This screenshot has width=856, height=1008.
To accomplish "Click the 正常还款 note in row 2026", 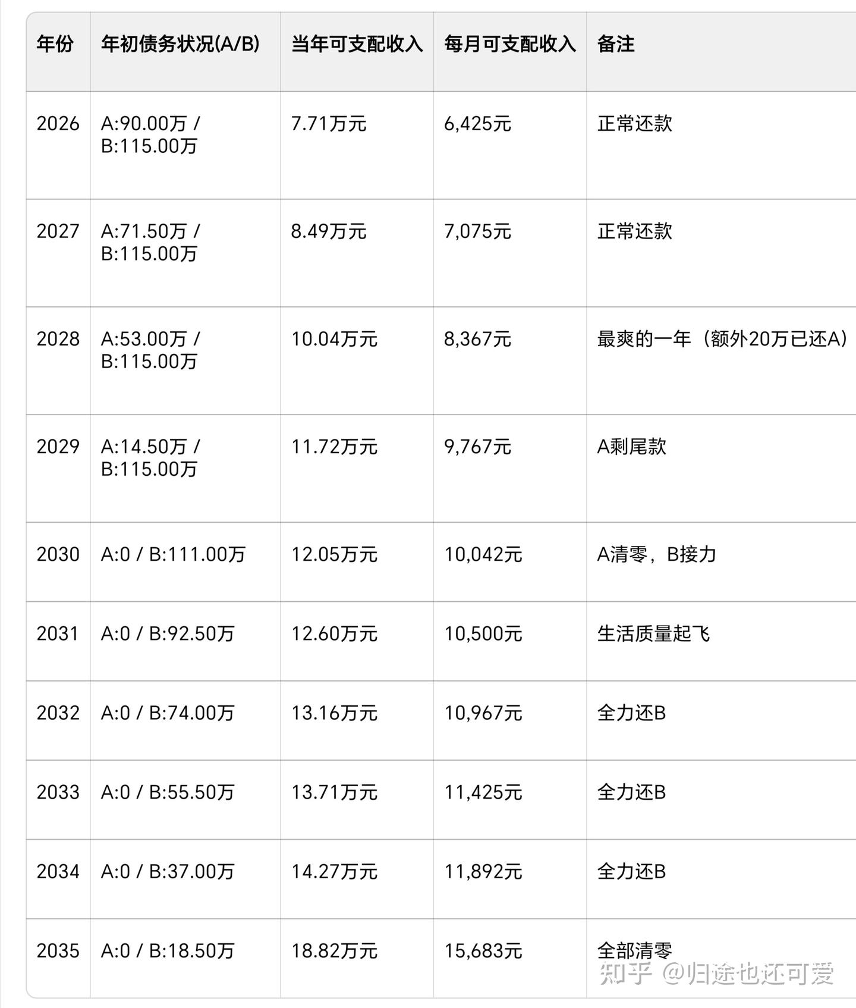I will point(635,124).
